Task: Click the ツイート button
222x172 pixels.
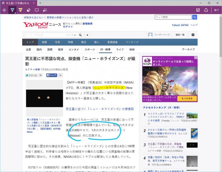Action: [x=31, y=75]
